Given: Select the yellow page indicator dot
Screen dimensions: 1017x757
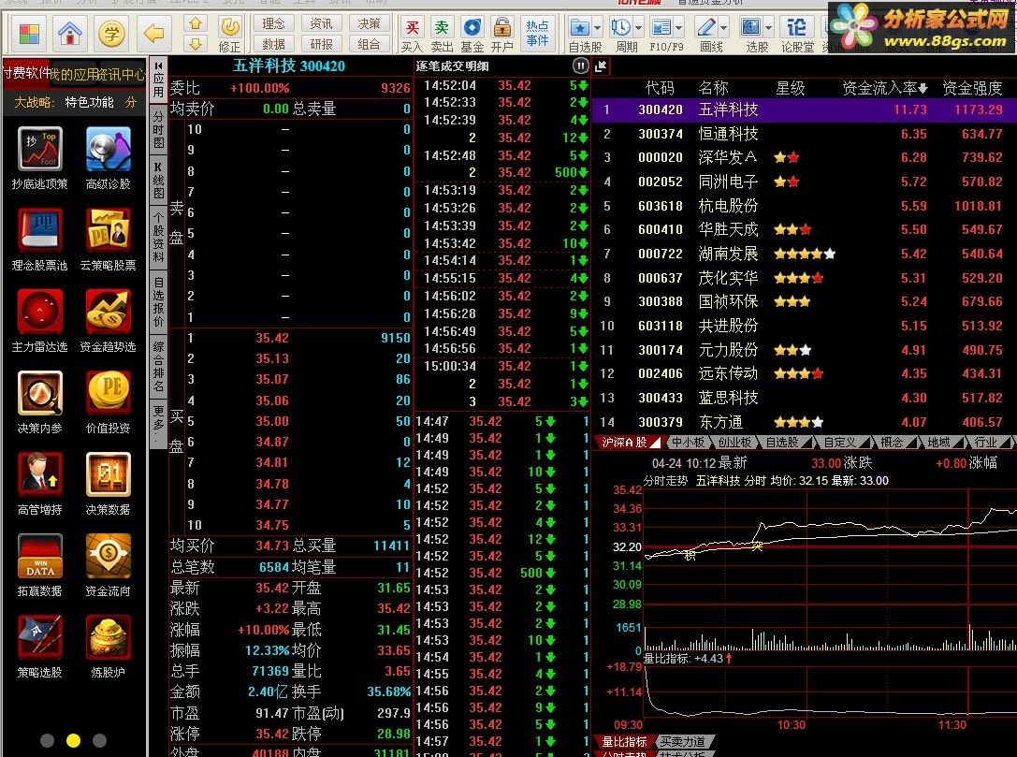Looking at the screenshot, I should tap(73, 740).
